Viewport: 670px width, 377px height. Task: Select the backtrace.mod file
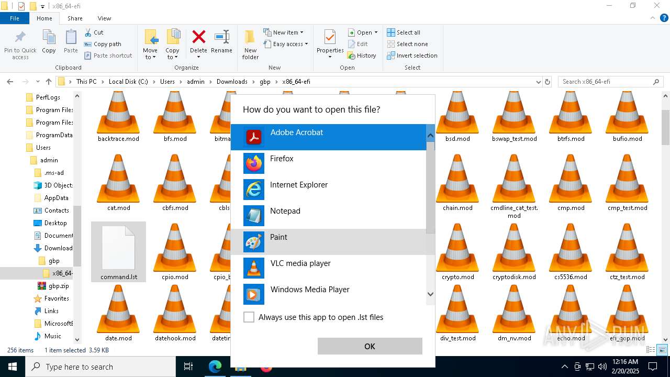tap(118, 117)
